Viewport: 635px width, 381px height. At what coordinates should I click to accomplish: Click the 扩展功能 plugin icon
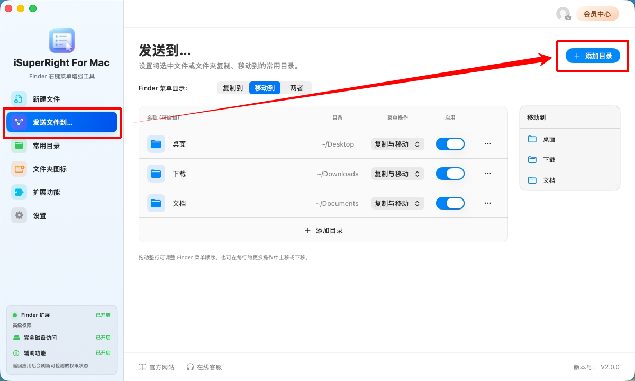(x=19, y=192)
